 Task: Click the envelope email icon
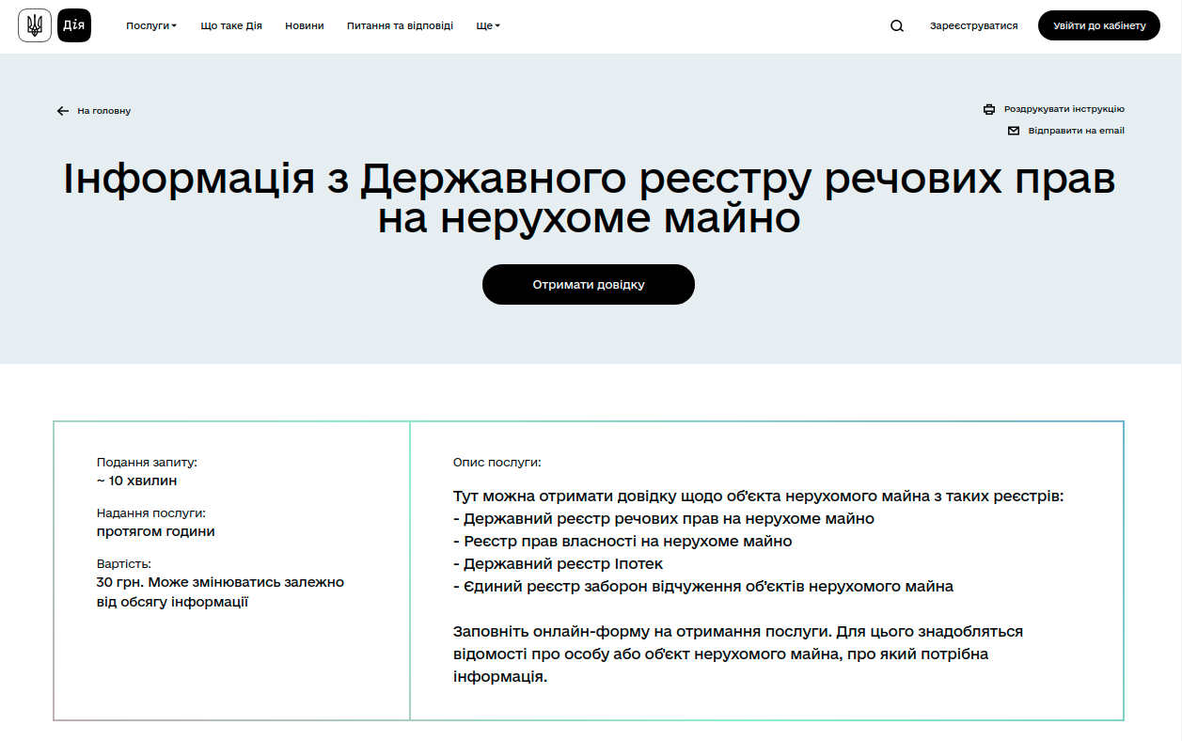pos(1014,131)
